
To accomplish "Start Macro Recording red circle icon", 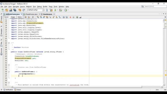I will click(70, 17).
